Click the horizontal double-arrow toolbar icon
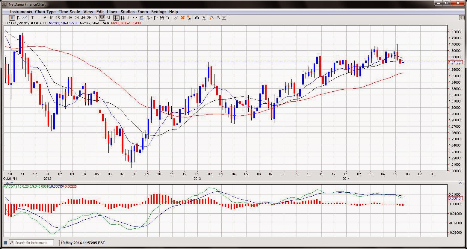Screen dimensions: 467x249 coord(135,18)
